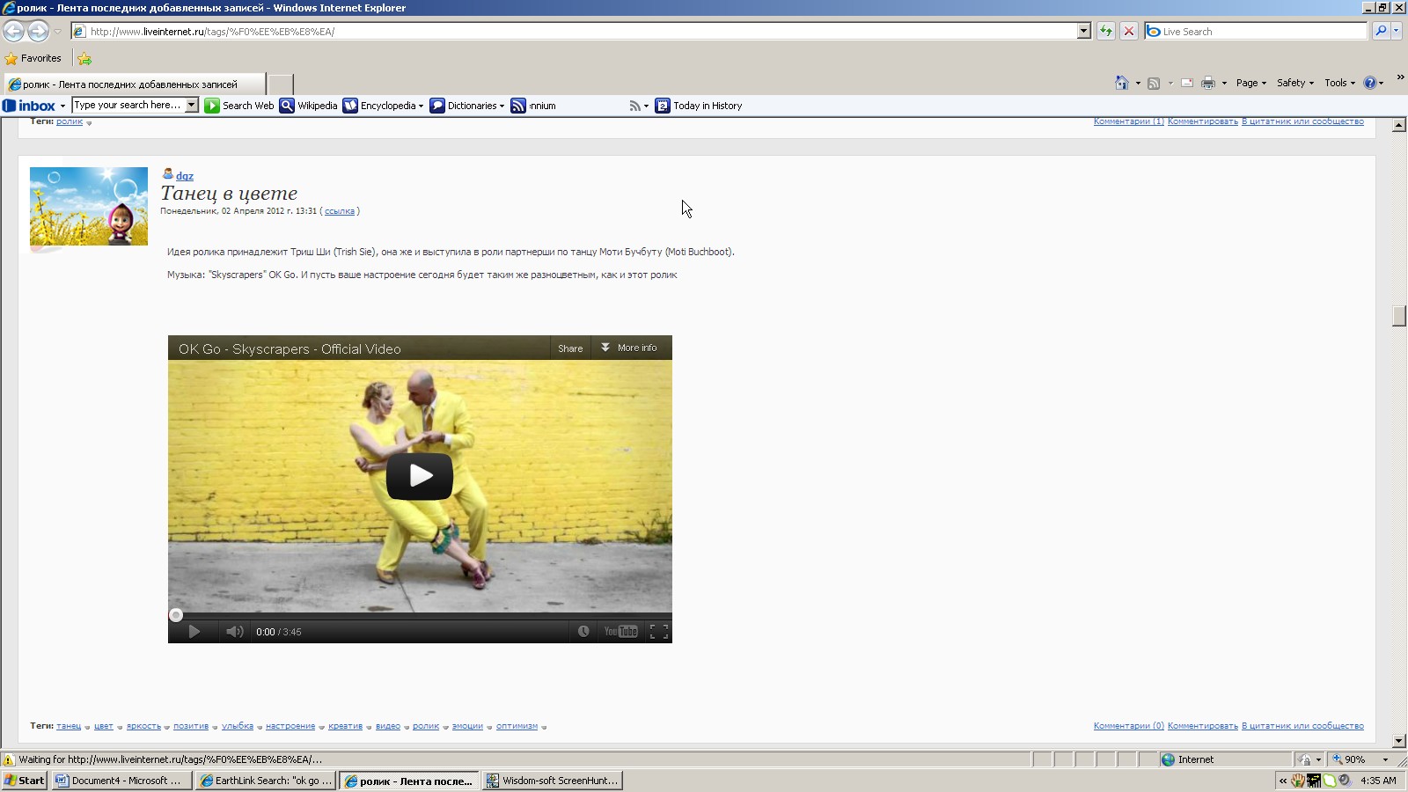Click the post title Танец в цвете
This screenshot has width=1408, height=792.
coord(229,194)
